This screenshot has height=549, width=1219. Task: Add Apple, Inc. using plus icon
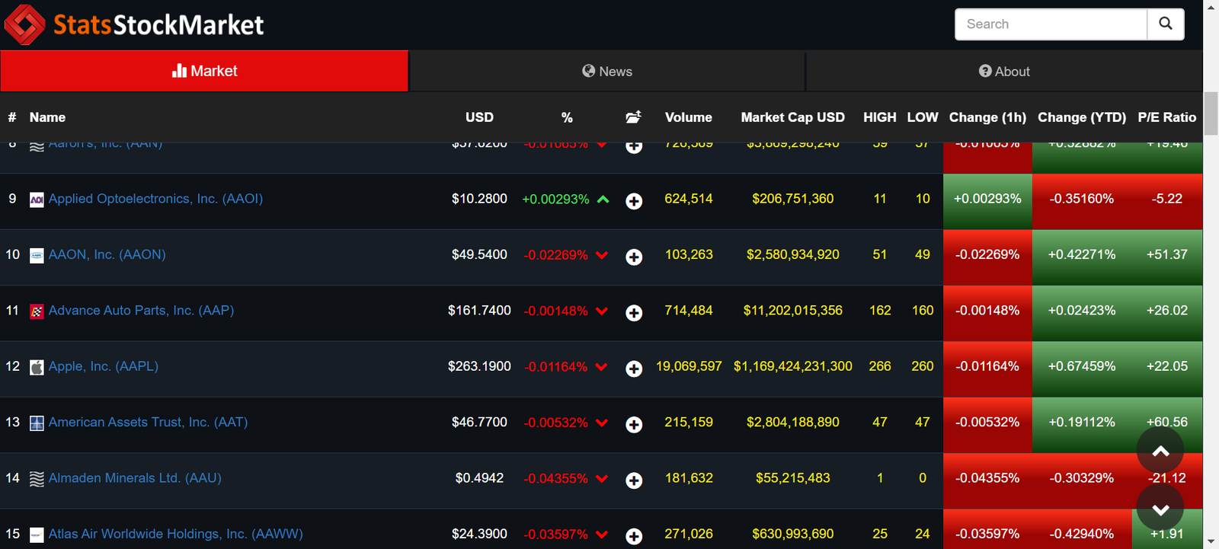tap(634, 369)
